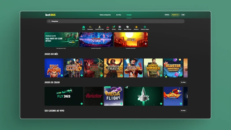Click the search magnifier icon
This screenshot has width=231, height=130.
click(x=49, y=21)
